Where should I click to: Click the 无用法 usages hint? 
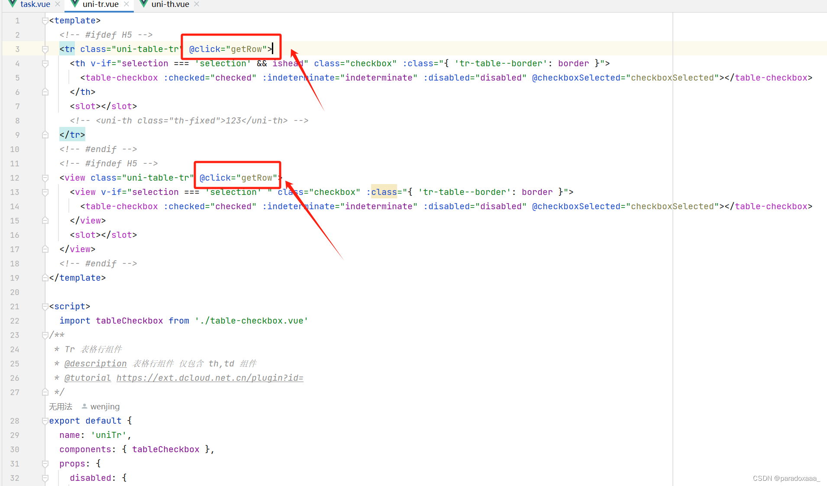[x=61, y=407]
